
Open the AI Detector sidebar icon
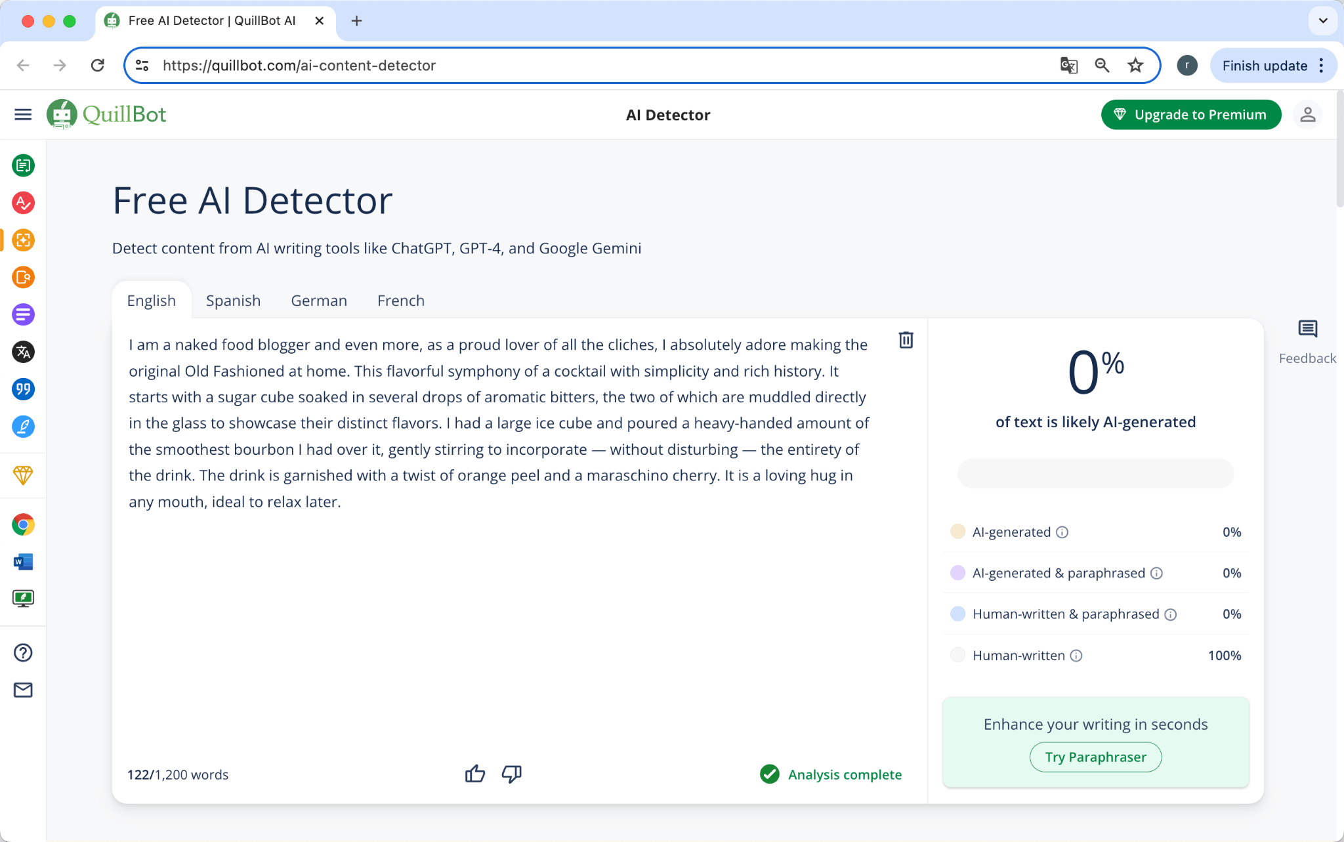click(x=23, y=240)
